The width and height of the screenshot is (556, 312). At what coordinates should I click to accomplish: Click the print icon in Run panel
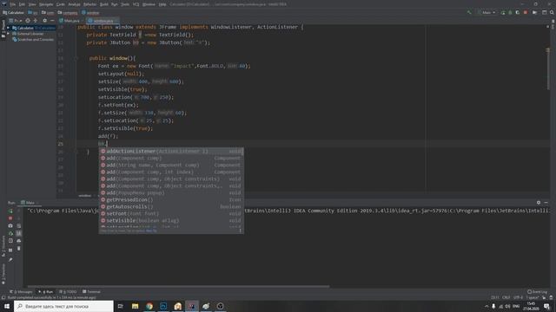(19, 241)
